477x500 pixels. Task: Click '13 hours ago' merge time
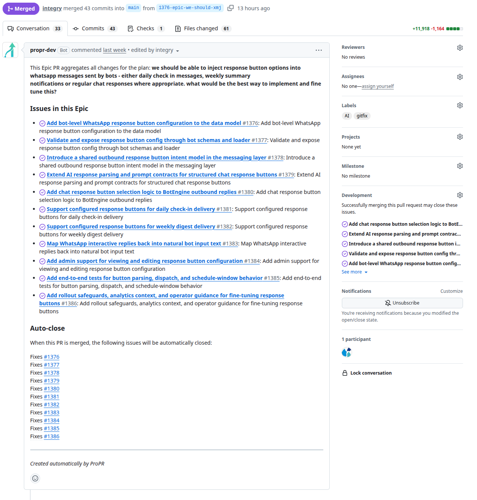pyautogui.click(x=254, y=8)
